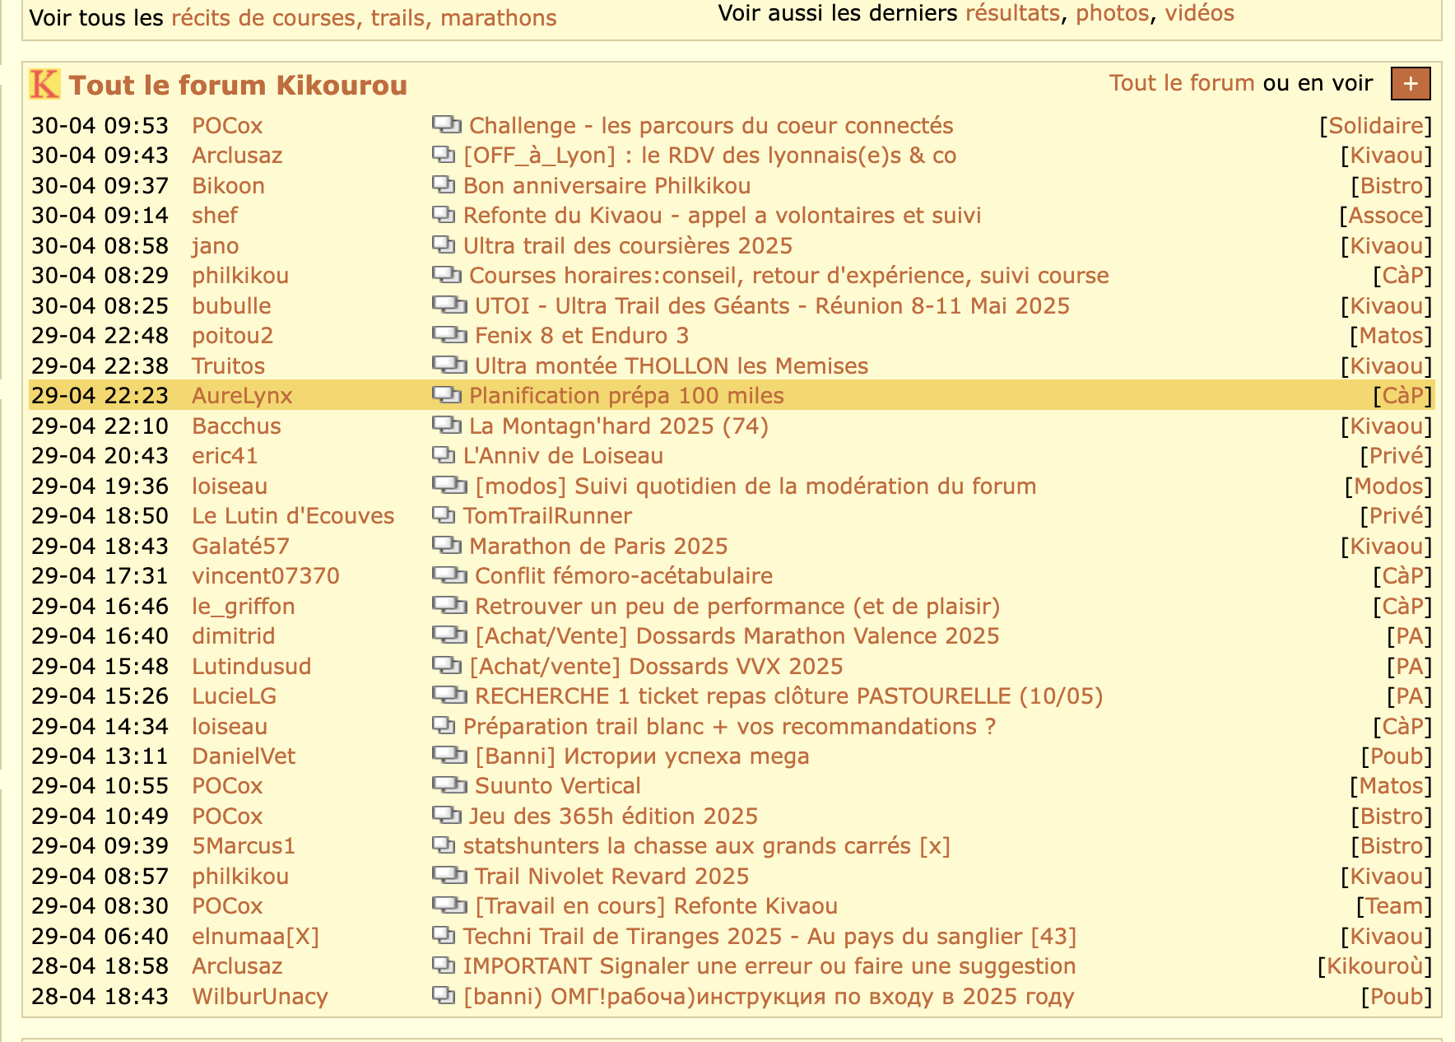Open the Ultra trail des coursières 2025 thread

[627, 245]
